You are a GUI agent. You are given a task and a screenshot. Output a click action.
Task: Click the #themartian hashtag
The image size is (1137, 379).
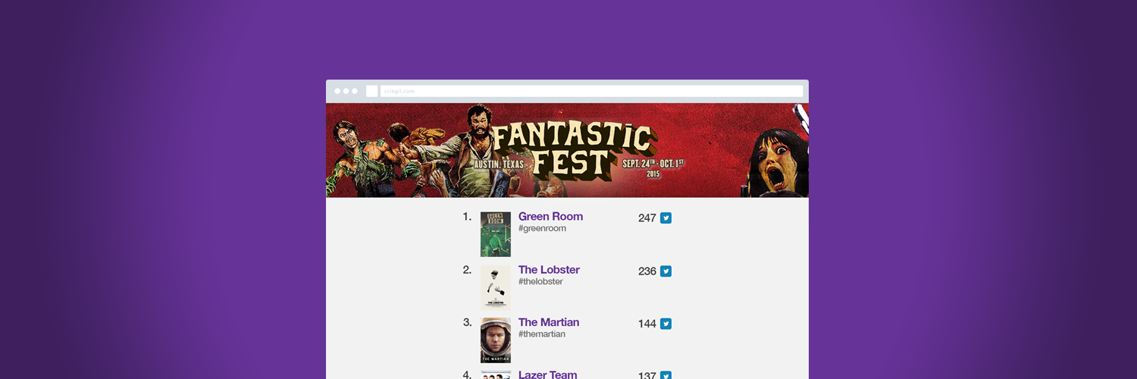point(542,334)
